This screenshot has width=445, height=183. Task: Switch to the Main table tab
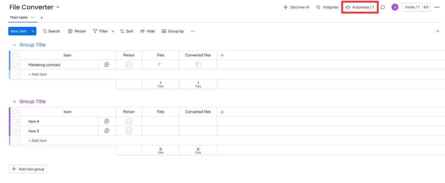[19, 18]
